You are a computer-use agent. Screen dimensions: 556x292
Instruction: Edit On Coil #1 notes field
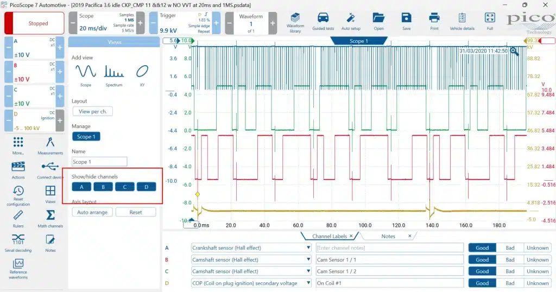[x=389, y=283]
